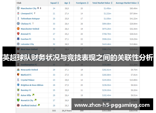Screen dimensions: 156x113
Task: Open the Burnley FC club link
Action: point(26,90)
